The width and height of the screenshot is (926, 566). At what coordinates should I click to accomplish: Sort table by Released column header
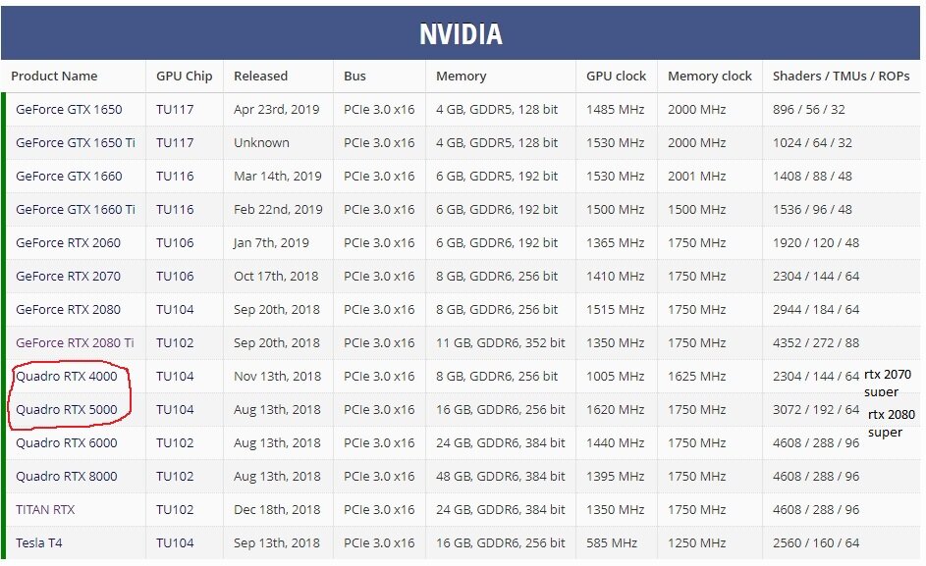[260, 77]
